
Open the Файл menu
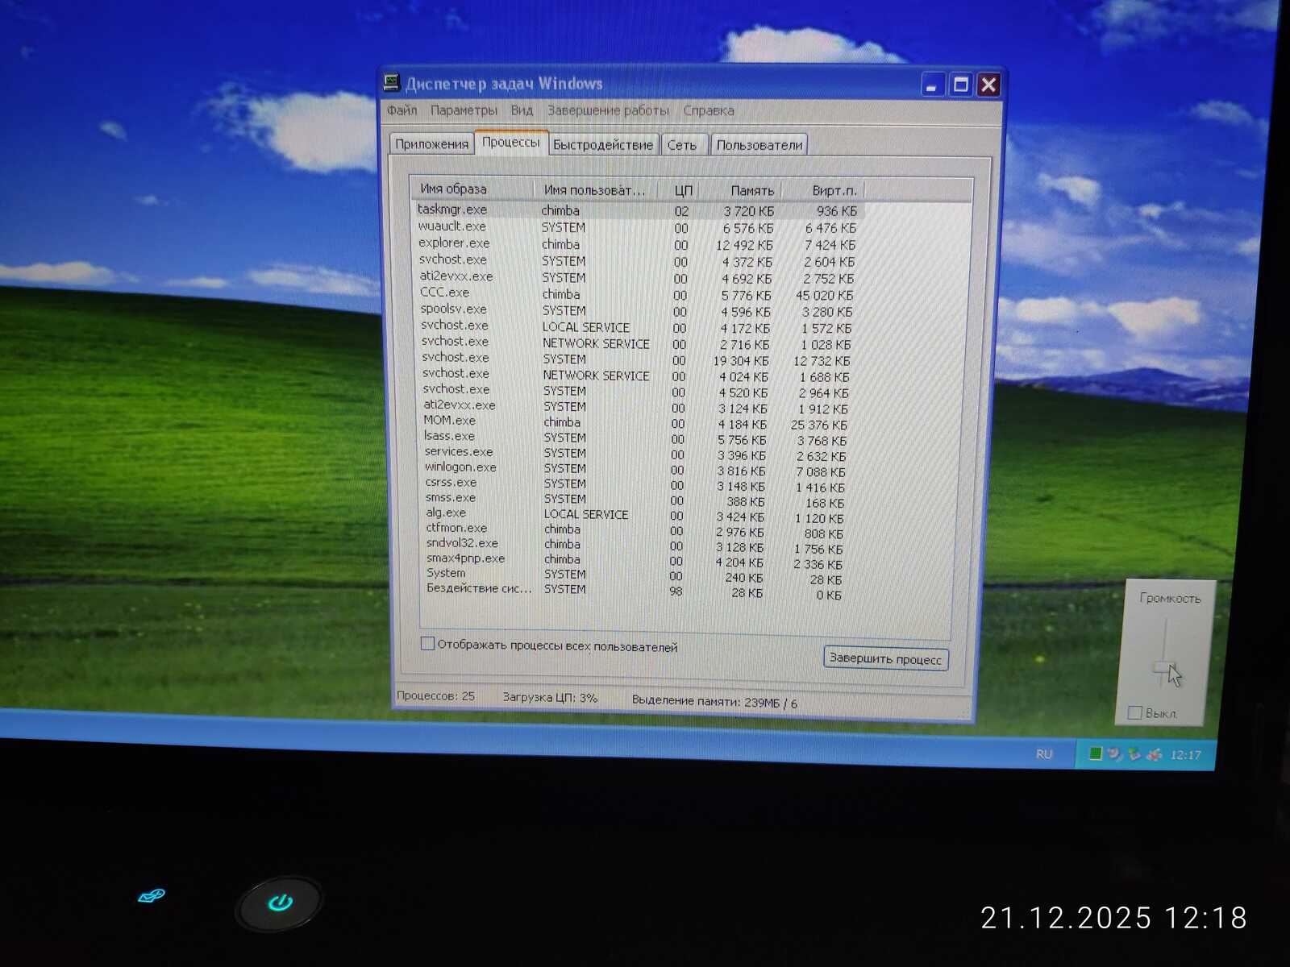(402, 110)
